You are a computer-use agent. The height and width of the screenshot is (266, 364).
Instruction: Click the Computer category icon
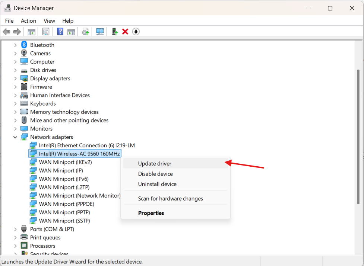tap(24, 61)
